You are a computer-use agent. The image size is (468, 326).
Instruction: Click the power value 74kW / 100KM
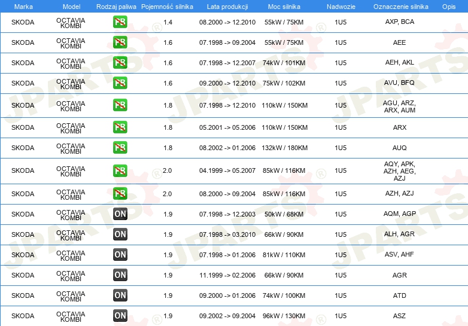(x=284, y=295)
